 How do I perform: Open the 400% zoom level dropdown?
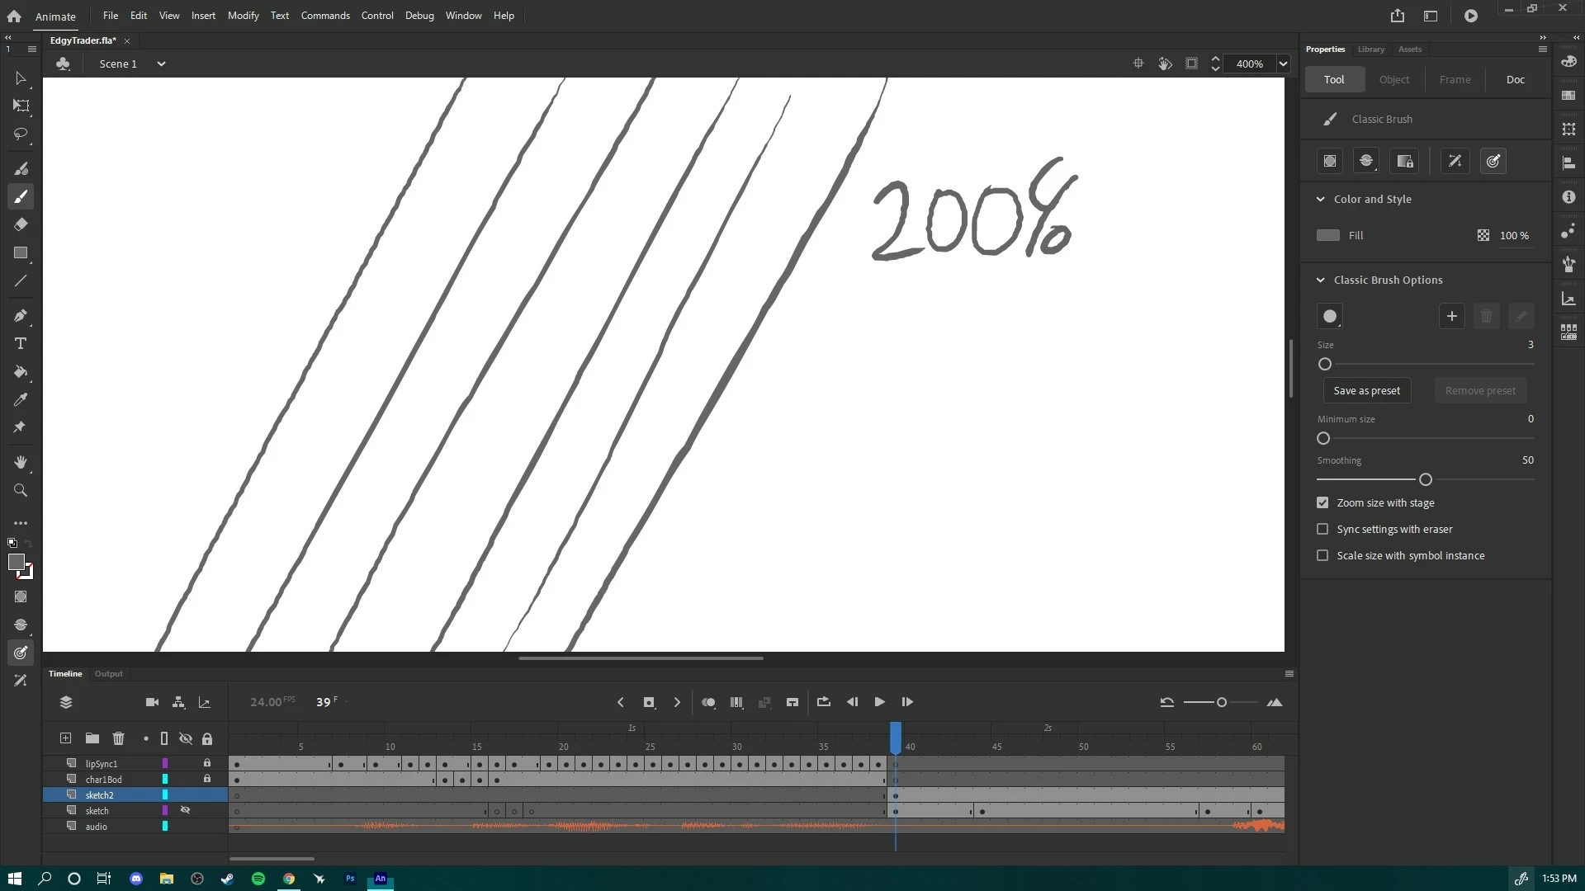point(1283,64)
